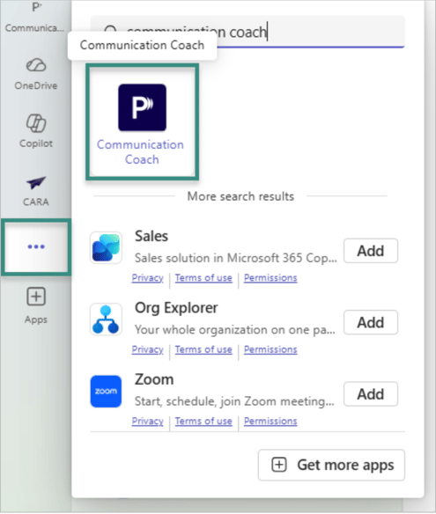Click Get more apps button
Screen dimensions: 436x514
331,465
